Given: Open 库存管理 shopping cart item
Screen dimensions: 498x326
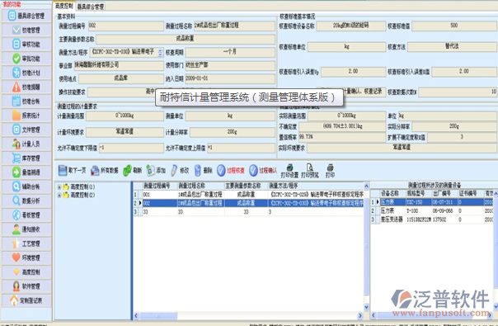Looking at the screenshot, I should (26, 158).
